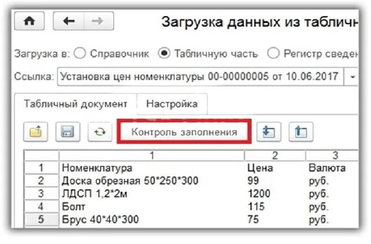Click руб. currency cell in ЛДСП row
The image size is (371, 244).
point(332,194)
